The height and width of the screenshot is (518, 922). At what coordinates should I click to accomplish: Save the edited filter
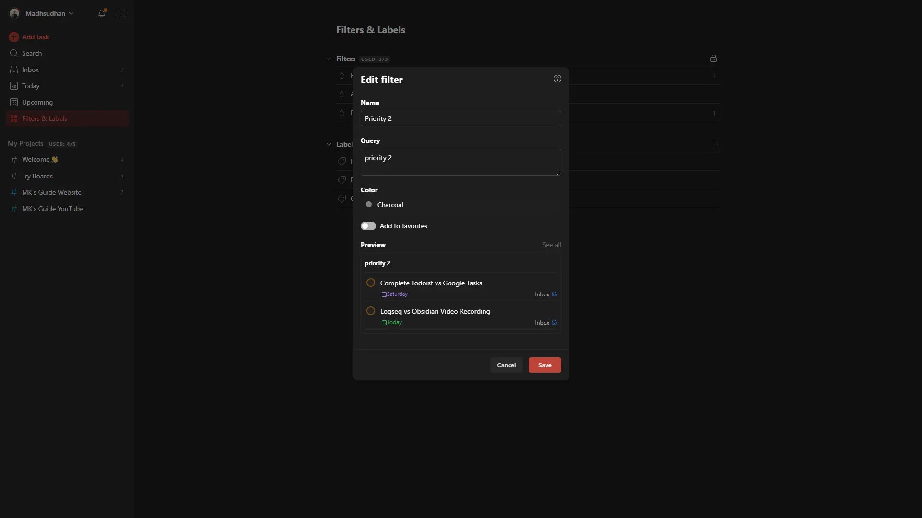click(545, 365)
